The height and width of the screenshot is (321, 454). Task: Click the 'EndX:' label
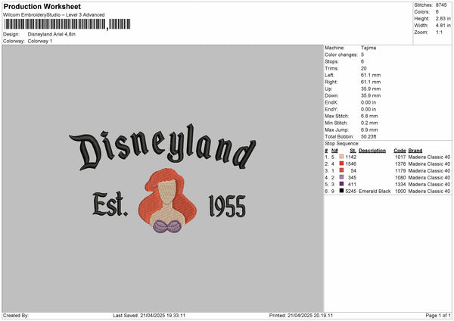(331, 102)
